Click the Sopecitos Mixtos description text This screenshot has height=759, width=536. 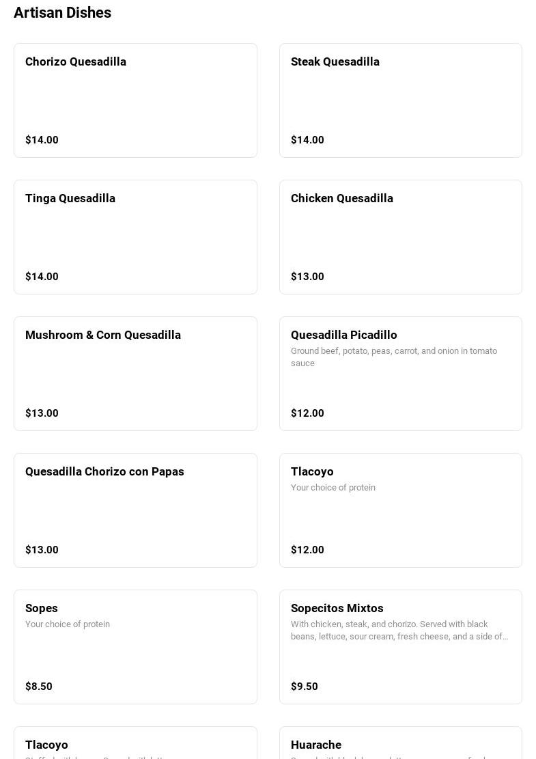(399, 630)
